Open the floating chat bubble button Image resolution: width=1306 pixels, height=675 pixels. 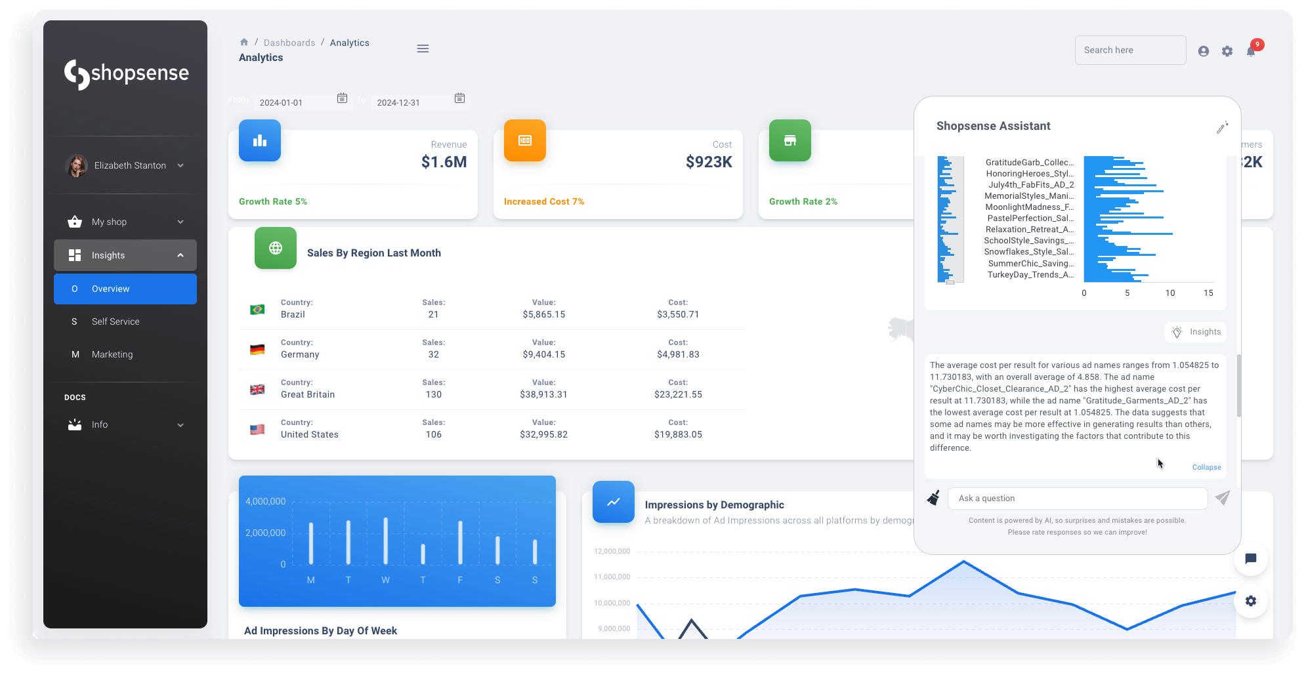pos(1250,559)
